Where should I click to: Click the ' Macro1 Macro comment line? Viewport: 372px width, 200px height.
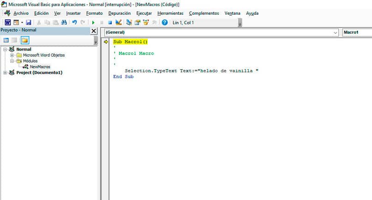tap(134, 54)
